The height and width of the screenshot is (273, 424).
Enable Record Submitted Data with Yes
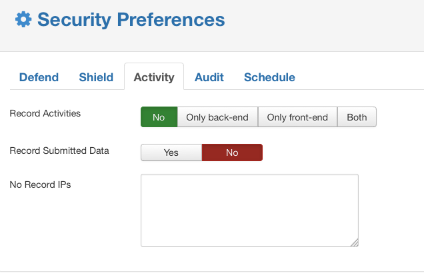click(171, 152)
